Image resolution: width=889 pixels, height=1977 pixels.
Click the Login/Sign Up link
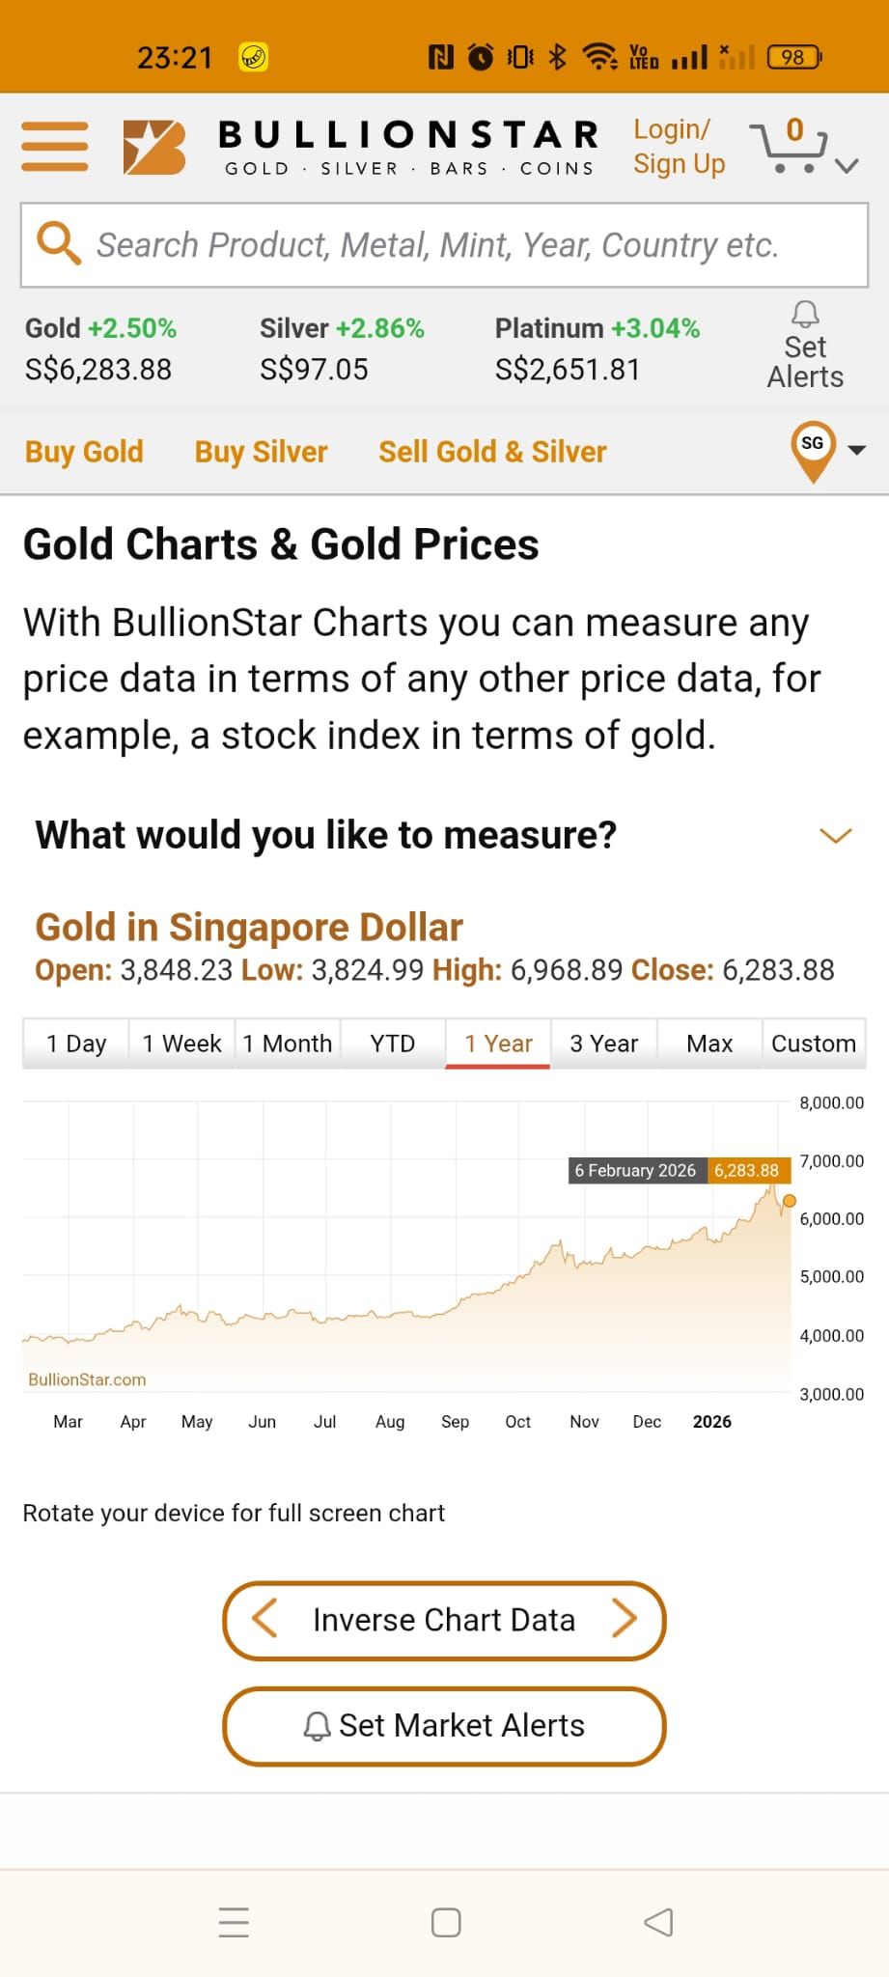[x=679, y=147]
